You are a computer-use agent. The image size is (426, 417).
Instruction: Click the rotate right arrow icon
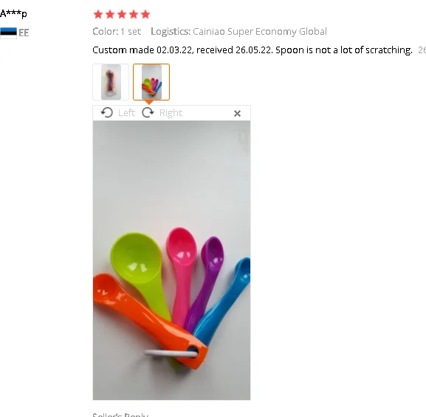pyautogui.click(x=148, y=112)
